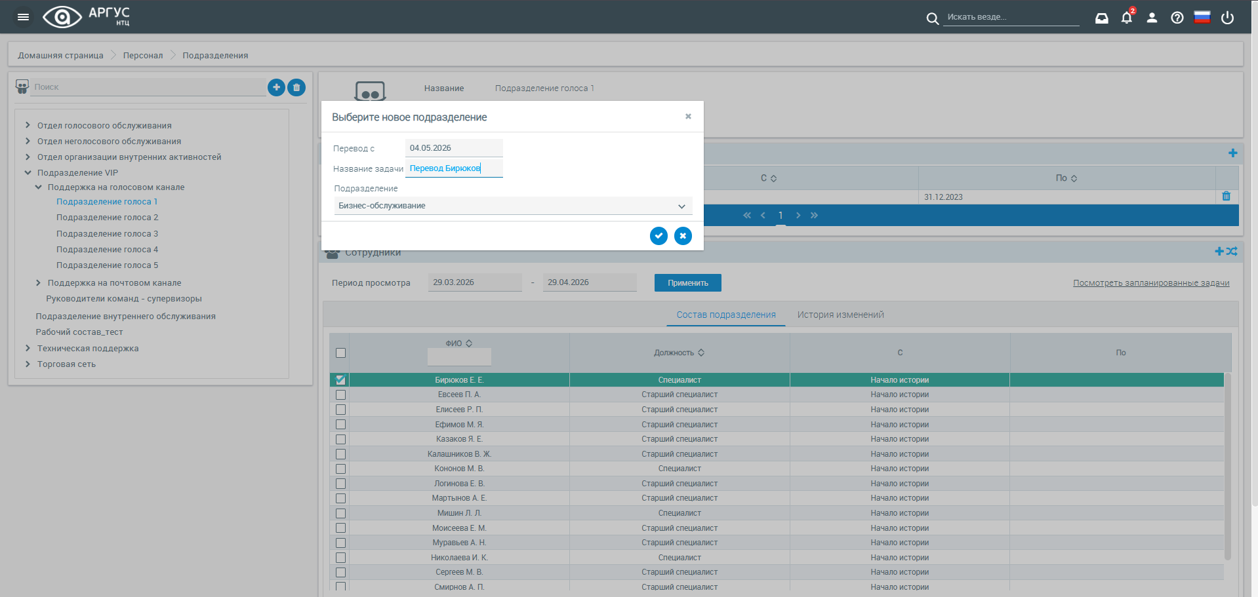Image resolution: width=1258 pixels, height=597 pixels.
Task: Expand the Техническая поддержка tree node
Action: coord(28,348)
